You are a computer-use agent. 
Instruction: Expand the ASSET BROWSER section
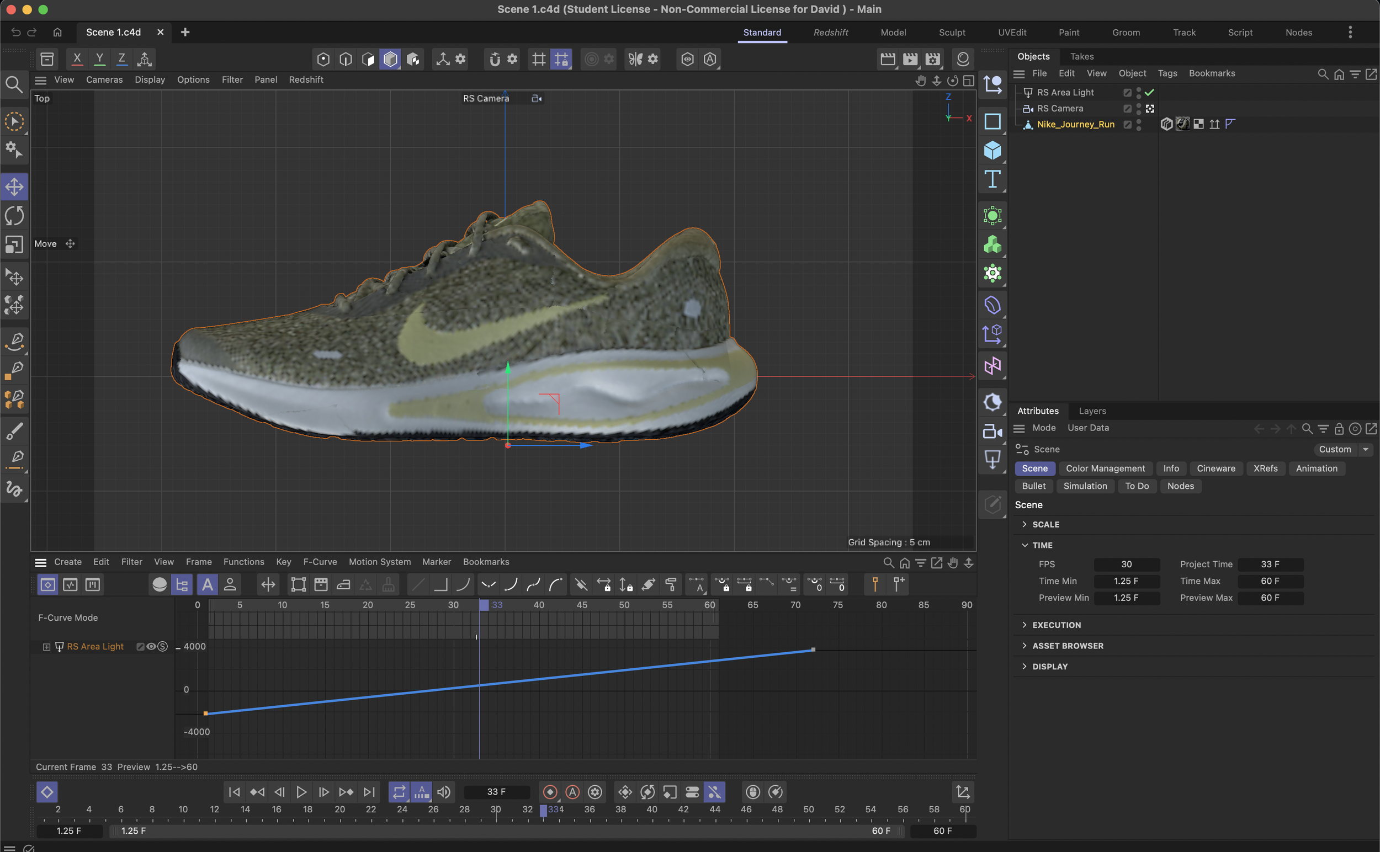1025,646
